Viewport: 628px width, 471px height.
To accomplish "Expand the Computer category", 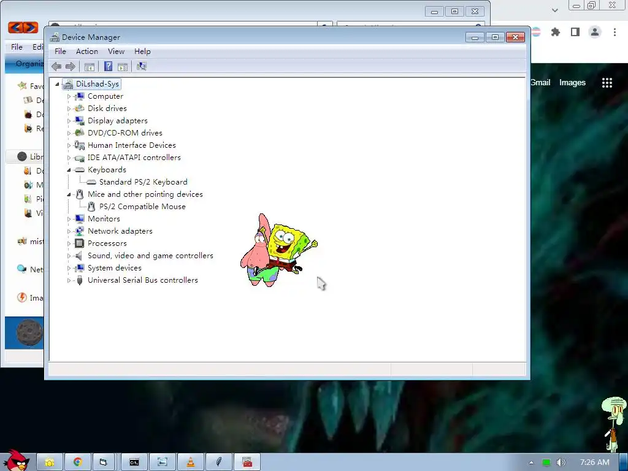I will tap(69, 96).
